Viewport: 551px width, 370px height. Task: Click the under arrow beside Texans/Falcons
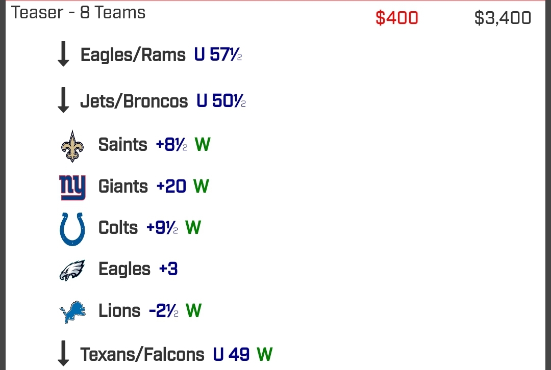[63, 354]
